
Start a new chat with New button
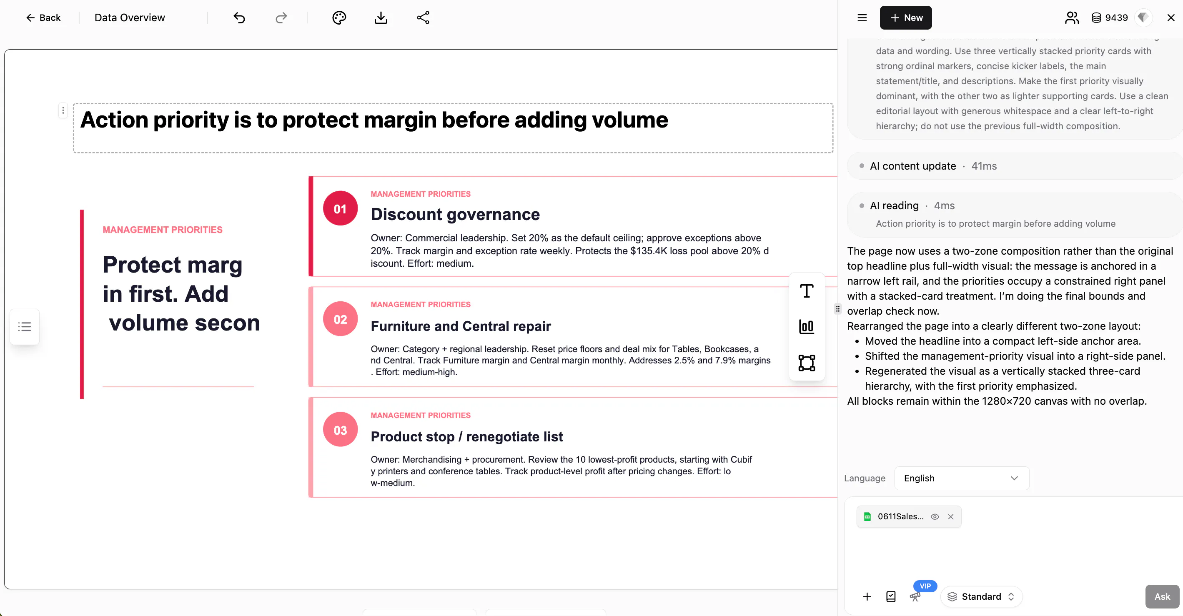tap(906, 18)
